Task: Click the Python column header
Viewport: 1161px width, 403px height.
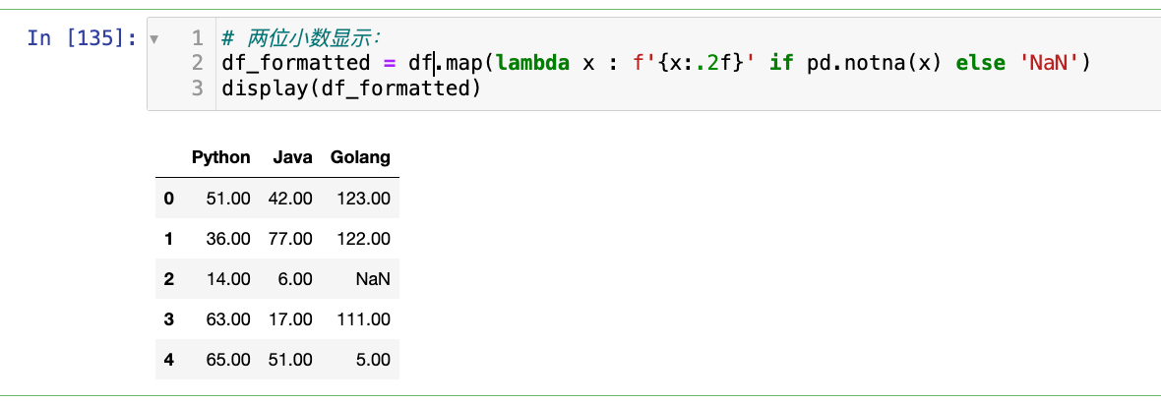Action: [221, 157]
